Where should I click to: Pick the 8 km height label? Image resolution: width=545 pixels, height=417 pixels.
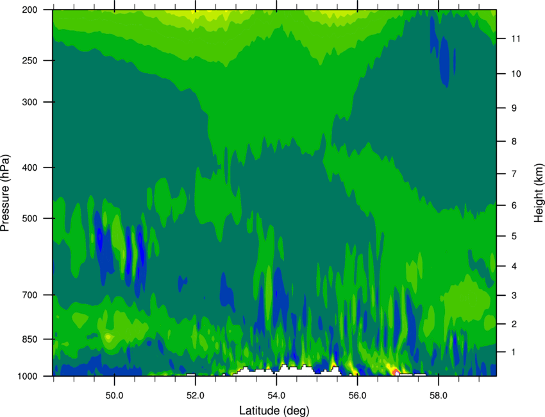click(514, 141)
